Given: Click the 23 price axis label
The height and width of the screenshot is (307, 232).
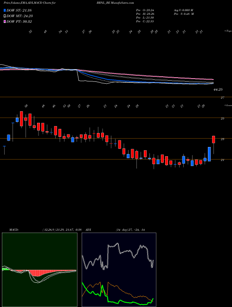Looking at the screenshot, I should coord(222,139).
